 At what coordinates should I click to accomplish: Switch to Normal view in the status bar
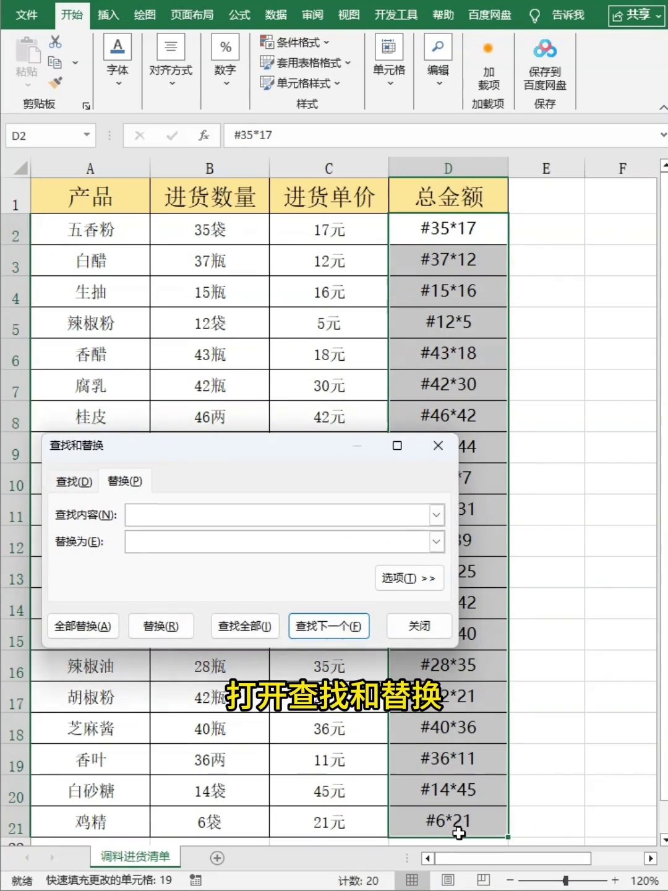[412, 880]
